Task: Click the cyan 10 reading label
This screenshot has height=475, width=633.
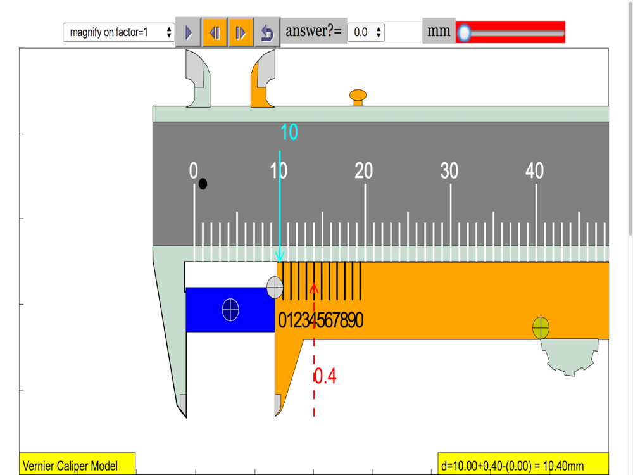Action: tap(289, 132)
